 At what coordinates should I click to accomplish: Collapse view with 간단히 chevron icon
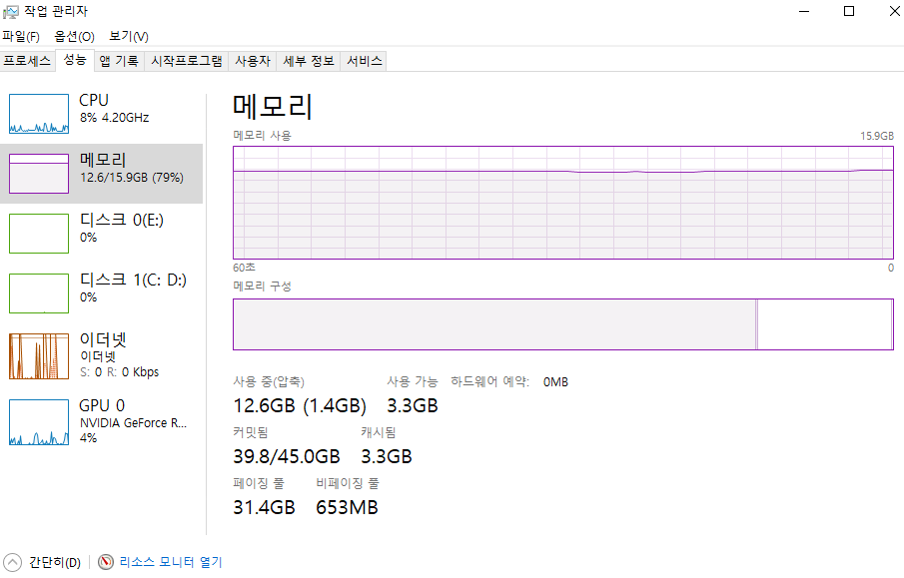point(12,562)
